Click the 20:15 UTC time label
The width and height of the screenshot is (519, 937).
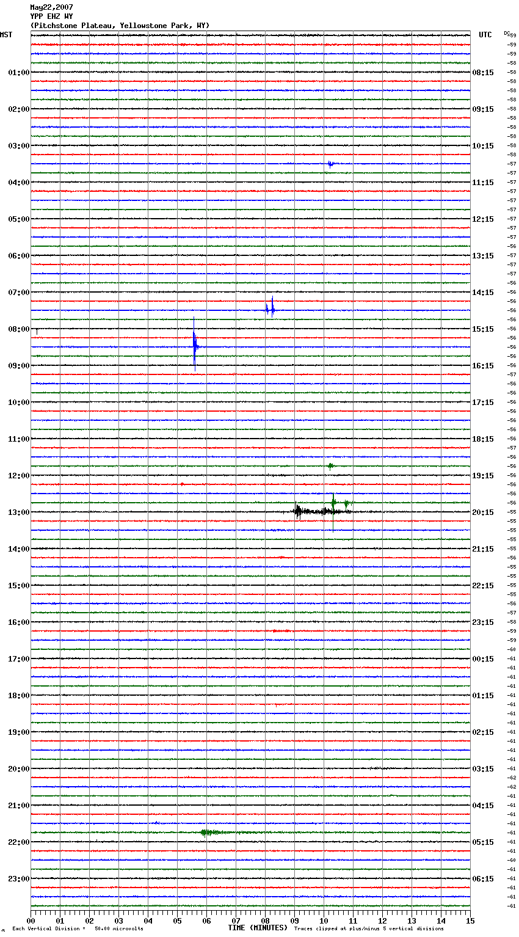[x=483, y=512]
